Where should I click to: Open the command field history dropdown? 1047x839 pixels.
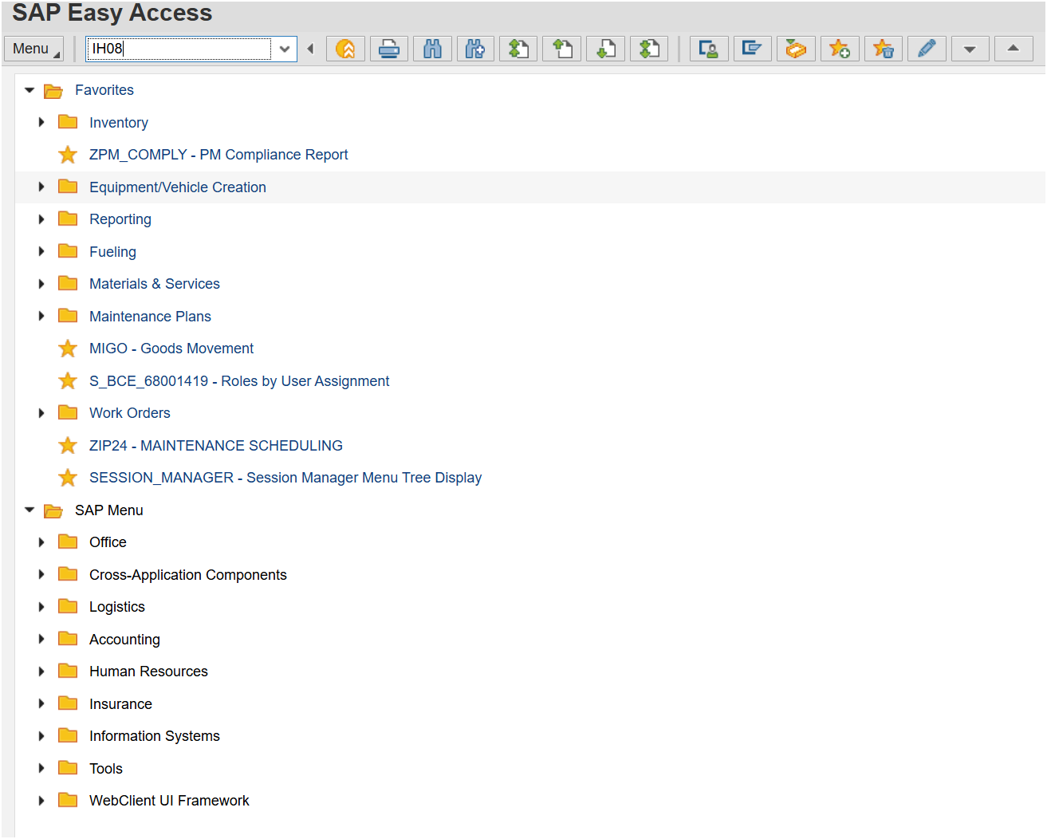[x=285, y=49]
